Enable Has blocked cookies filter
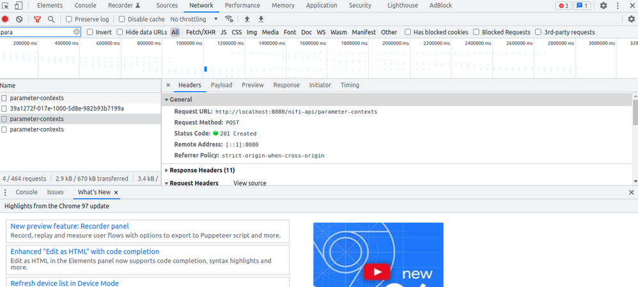This screenshot has height=287, width=638. [408, 32]
